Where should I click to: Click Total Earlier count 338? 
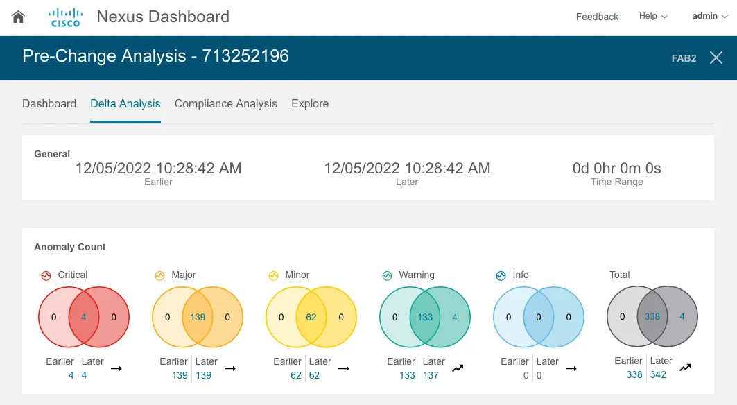pyautogui.click(x=634, y=374)
